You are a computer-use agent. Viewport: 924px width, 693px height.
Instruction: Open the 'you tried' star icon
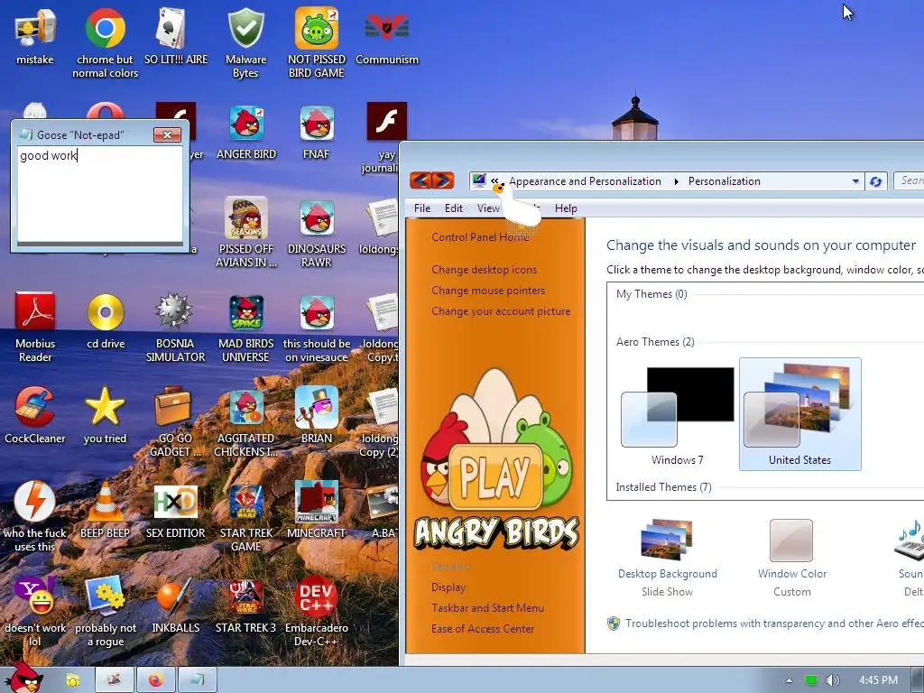pos(105,415)
